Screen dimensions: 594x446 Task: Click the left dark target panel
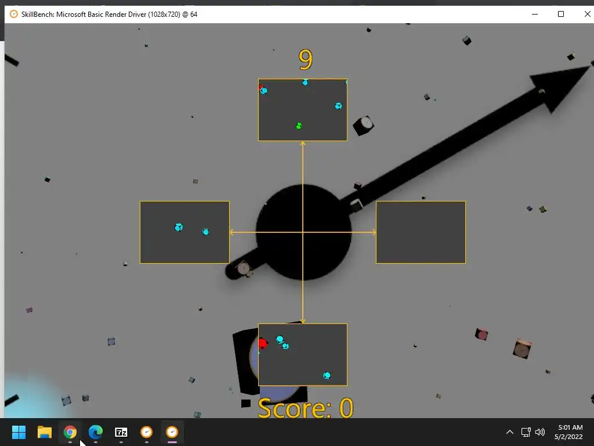(x=184, y=232)
